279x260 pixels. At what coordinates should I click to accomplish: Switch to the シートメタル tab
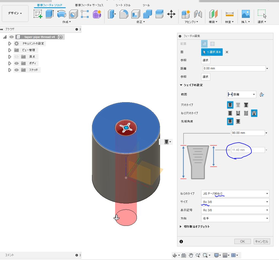coord(123,5)
